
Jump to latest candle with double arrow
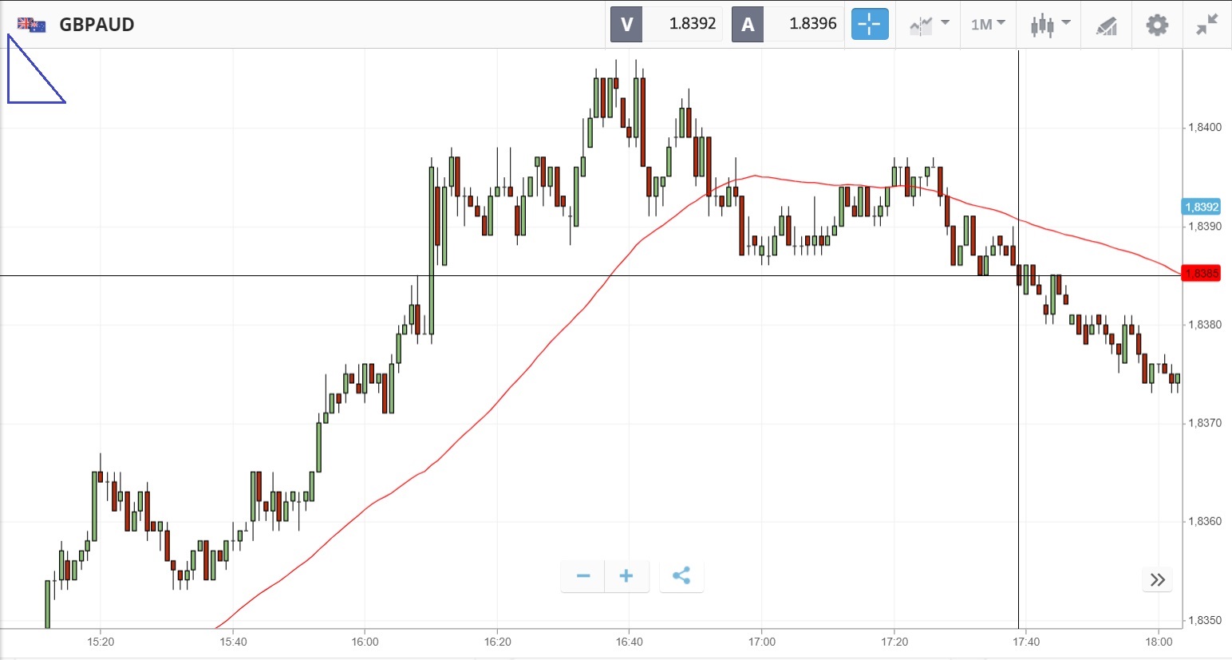tap(1158, 579)
